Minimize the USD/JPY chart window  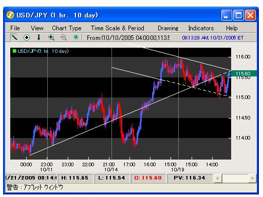click(227, 15)
